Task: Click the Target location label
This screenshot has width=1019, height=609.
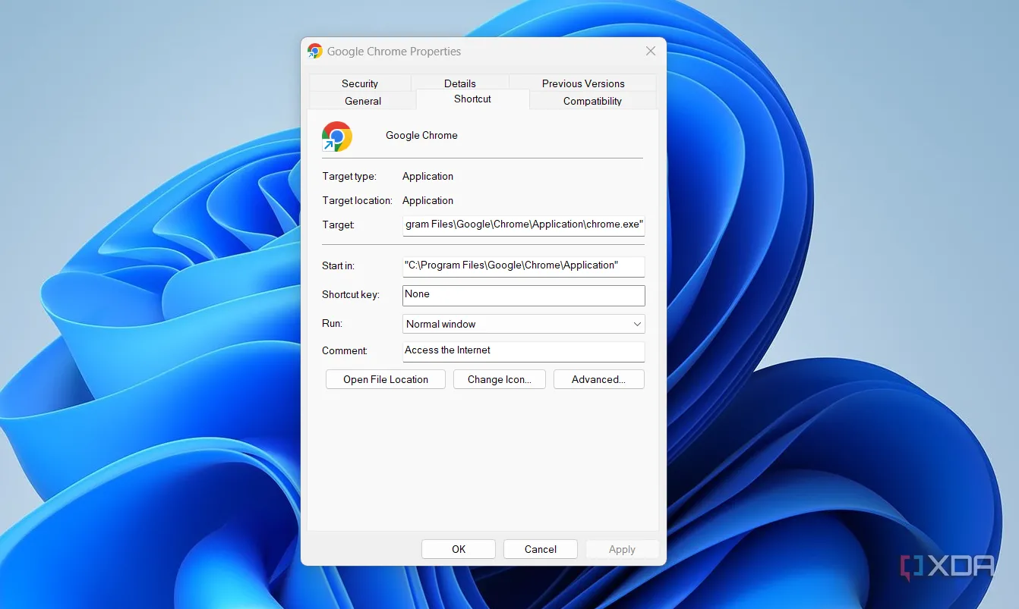Action: click(x=357, y=200)
